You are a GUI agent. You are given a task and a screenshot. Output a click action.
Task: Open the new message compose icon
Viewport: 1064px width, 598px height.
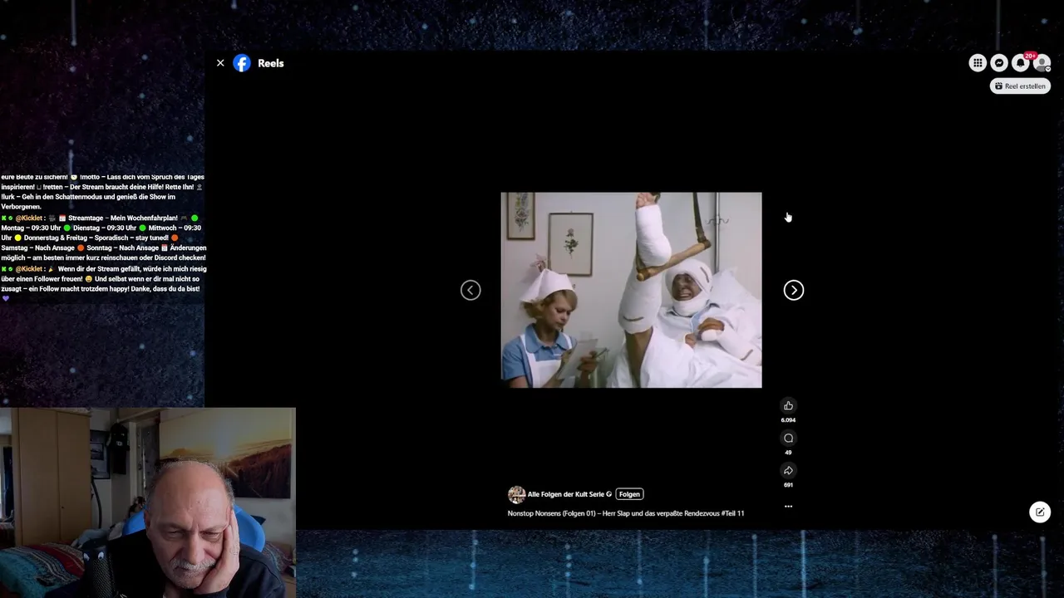point(1040,512)
